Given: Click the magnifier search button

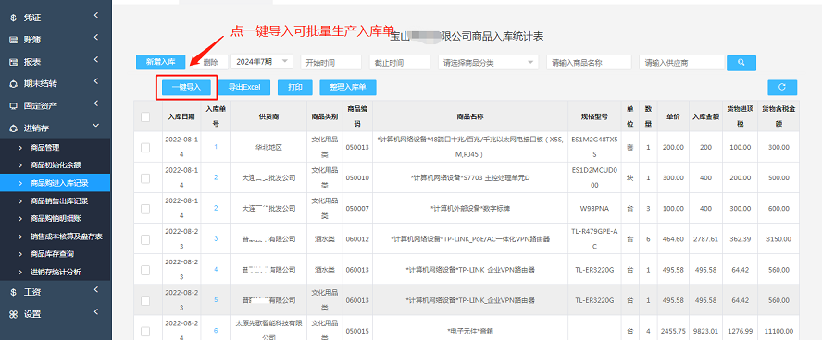Looking at the screenshot, I should coord(741,62).
